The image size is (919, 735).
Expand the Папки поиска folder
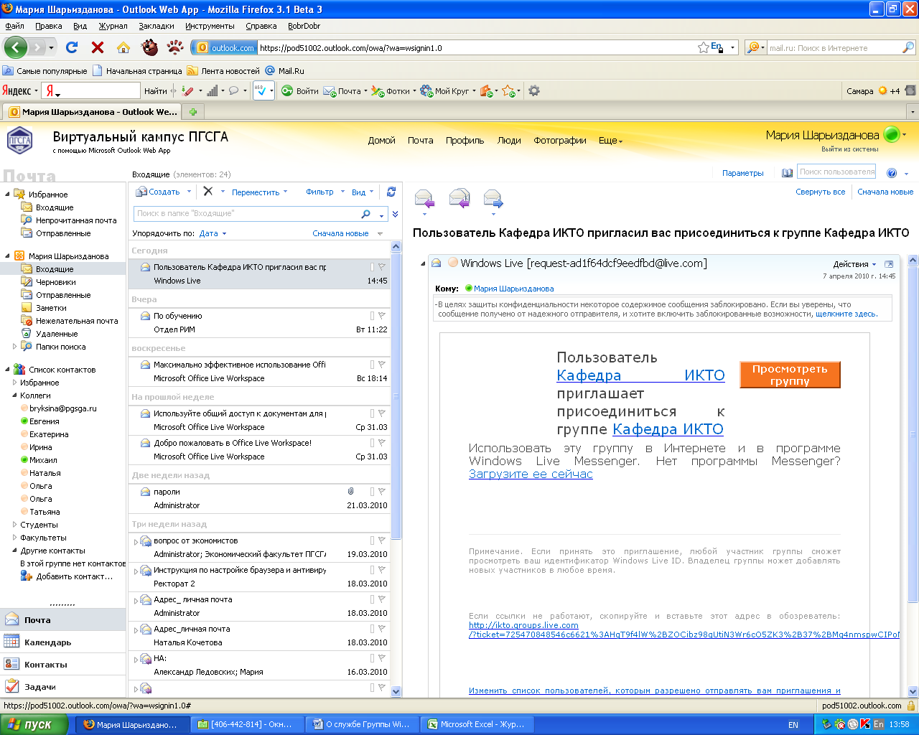click(x=14, y=347)
